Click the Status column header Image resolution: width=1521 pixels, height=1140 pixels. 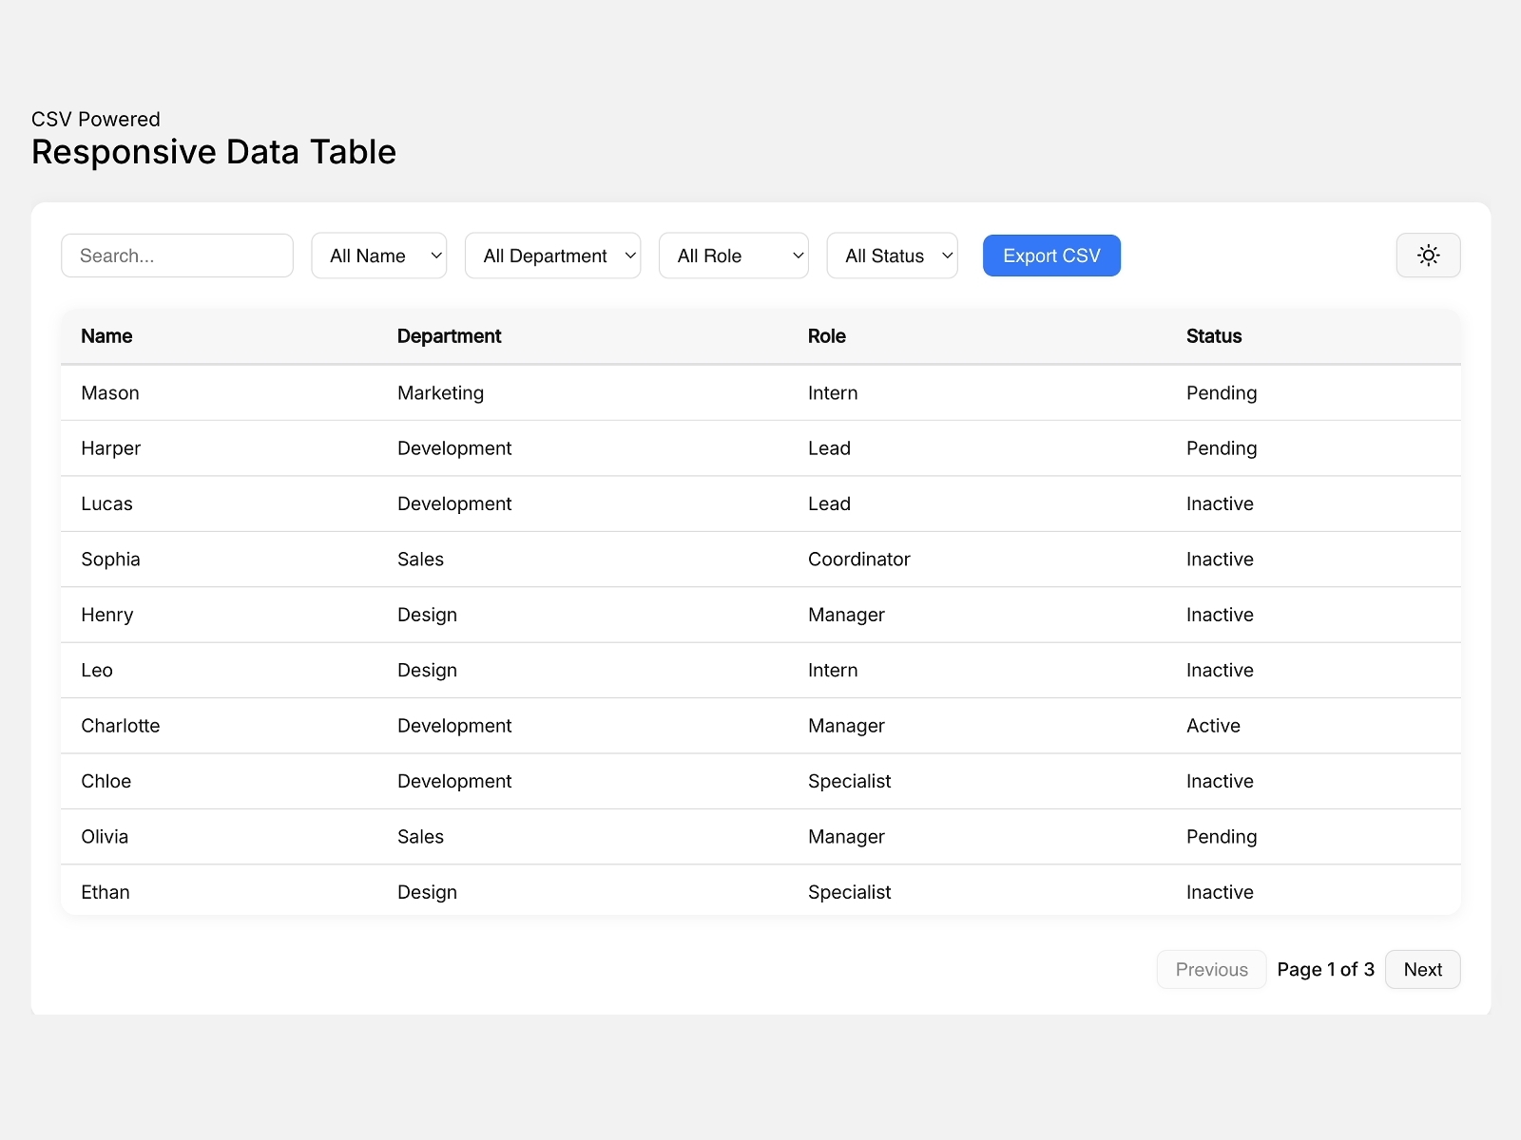(x=1214, y=336)
